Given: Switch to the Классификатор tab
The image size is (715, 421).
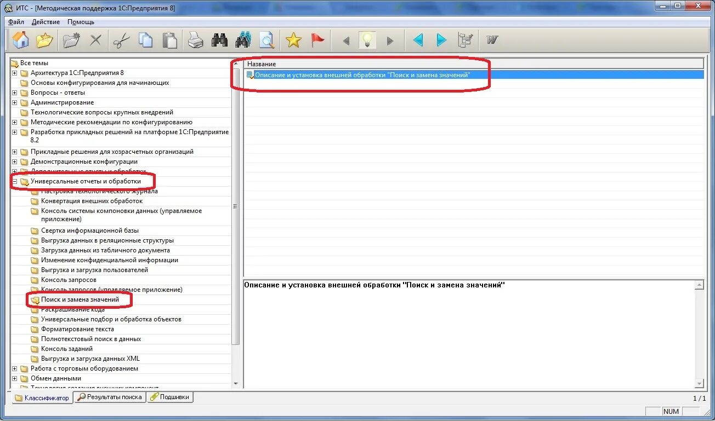Looking at the screenshot, I should [x=42, y=397].
